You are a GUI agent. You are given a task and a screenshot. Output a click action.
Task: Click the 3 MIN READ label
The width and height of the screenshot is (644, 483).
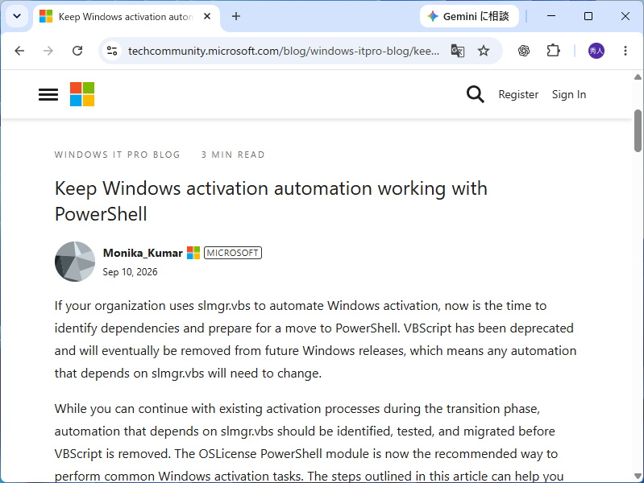click(233, 155)
